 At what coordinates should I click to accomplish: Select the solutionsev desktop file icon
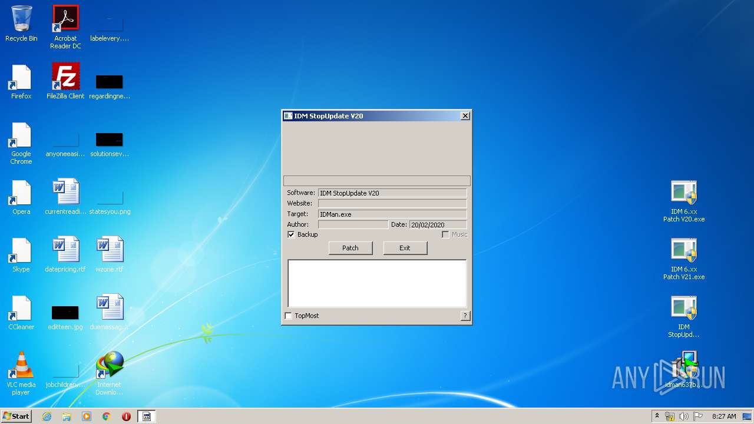pyautogui.click(x=110, y=144)
